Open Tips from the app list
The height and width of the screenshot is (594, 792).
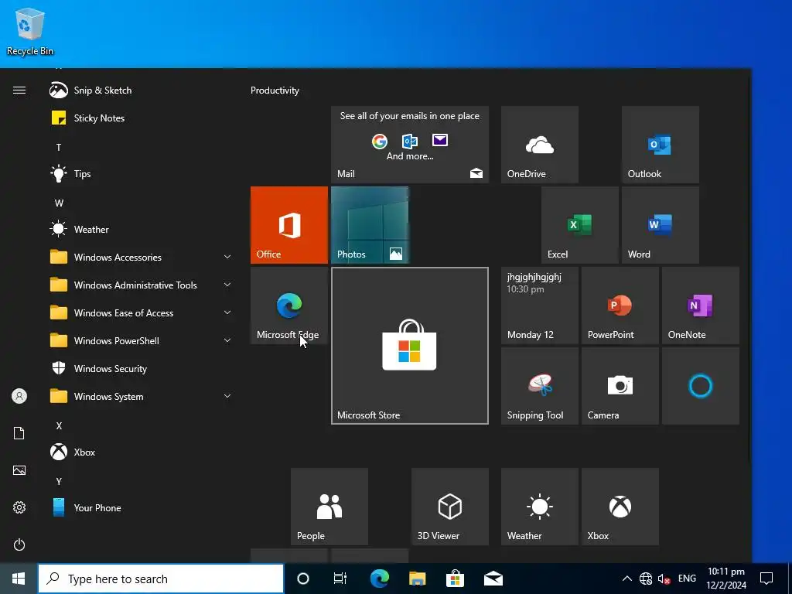pyautogui.click(x=142, y=174)
